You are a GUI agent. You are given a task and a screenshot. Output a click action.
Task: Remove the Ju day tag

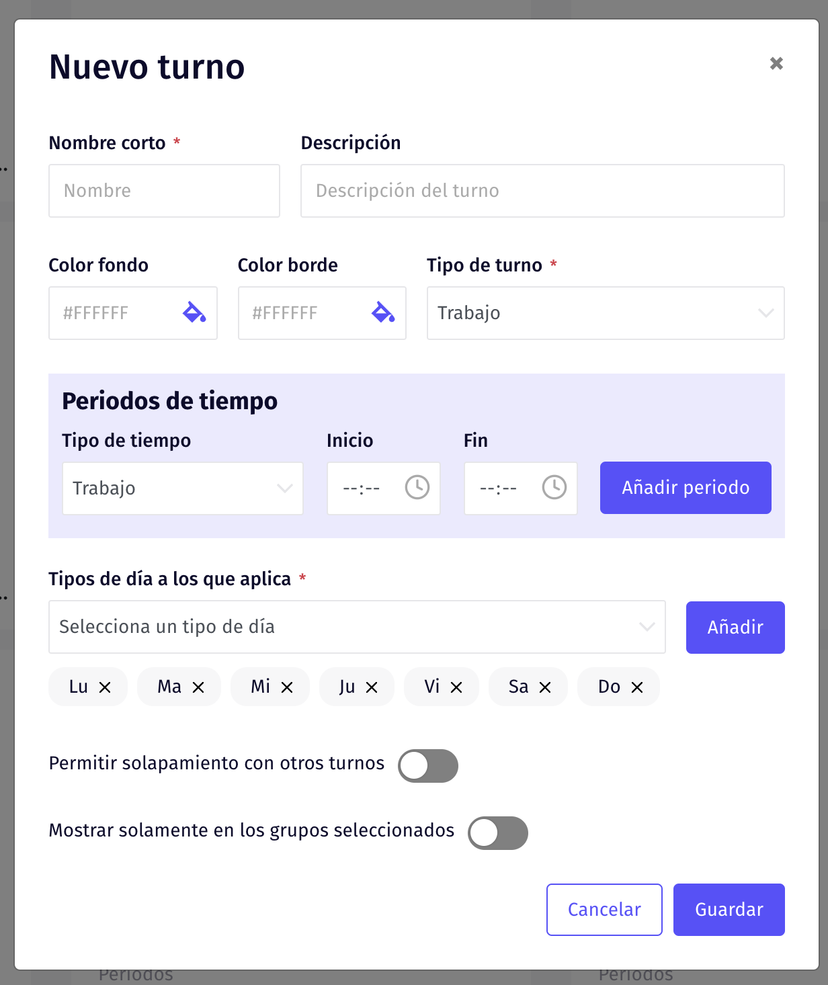(372, 687)
